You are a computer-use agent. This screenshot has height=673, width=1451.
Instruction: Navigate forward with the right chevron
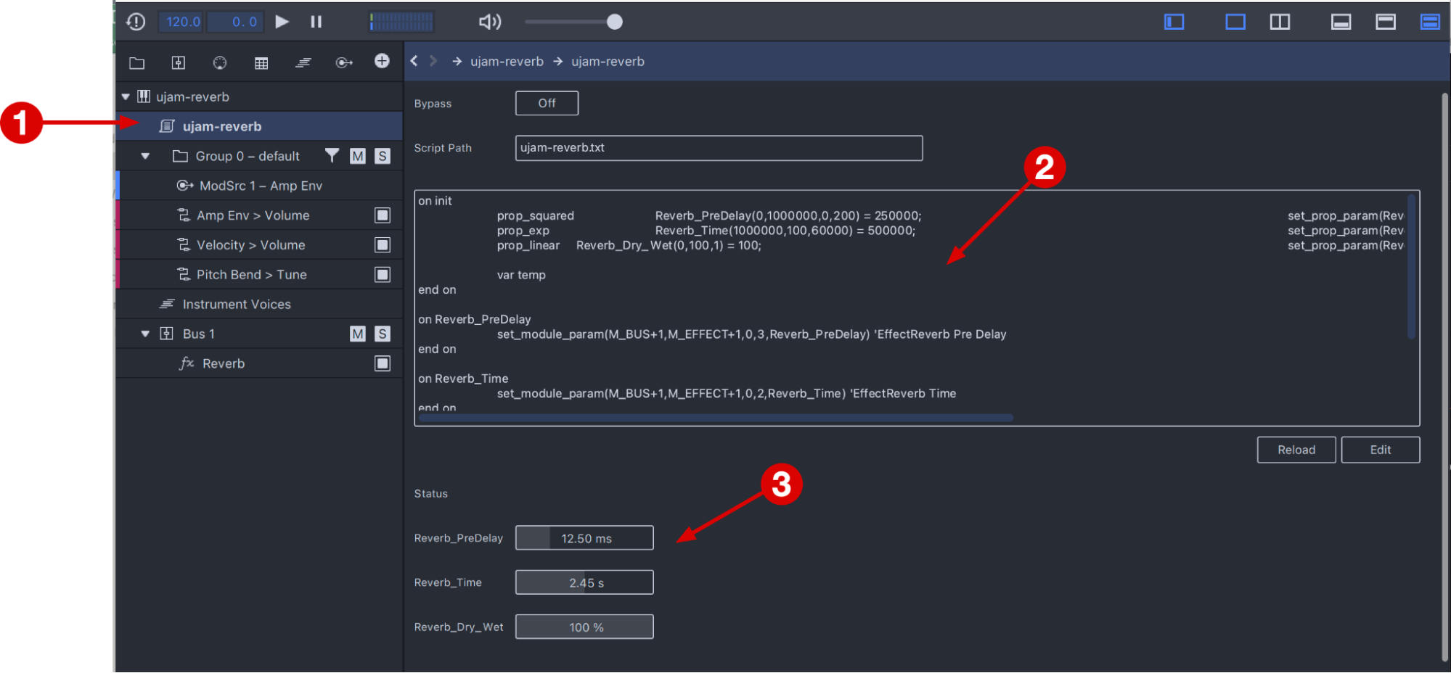(433, 61)
